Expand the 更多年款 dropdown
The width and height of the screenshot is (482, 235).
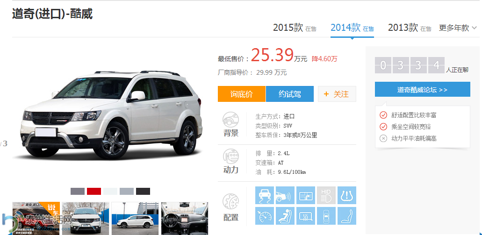click(x=458, y=28)
